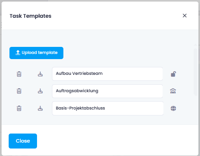Download the Basis-Projektabschluss template
This screenshot has height=156, width=200.
[40, 108]
